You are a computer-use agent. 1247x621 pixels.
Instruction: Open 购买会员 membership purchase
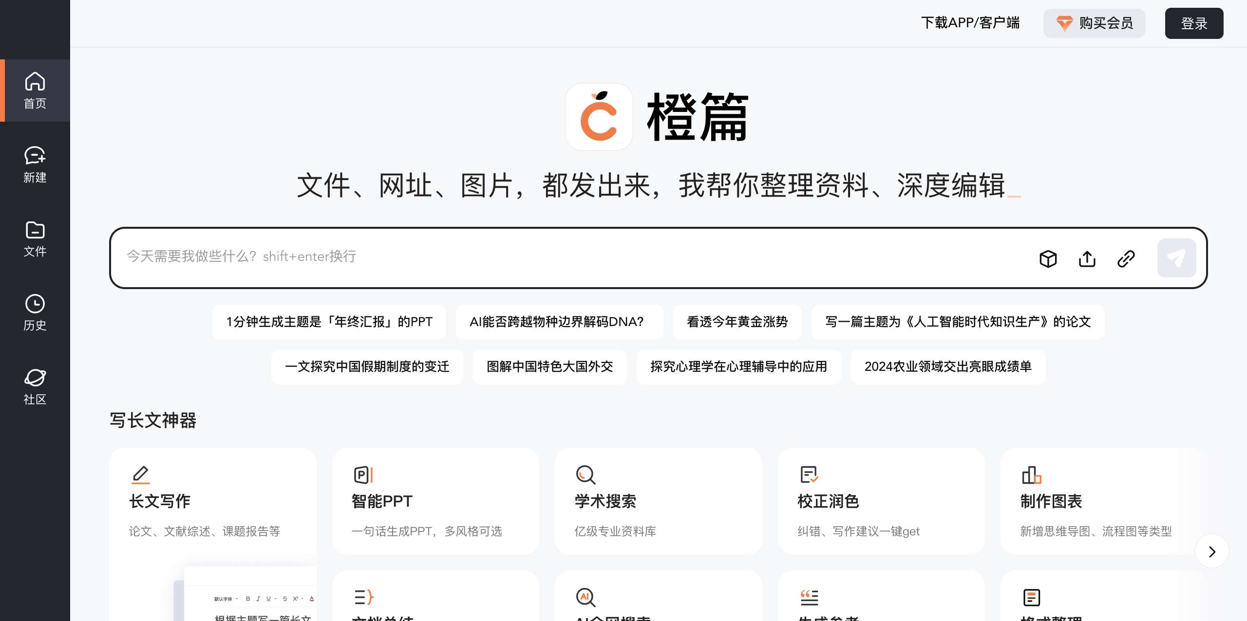1095,23
